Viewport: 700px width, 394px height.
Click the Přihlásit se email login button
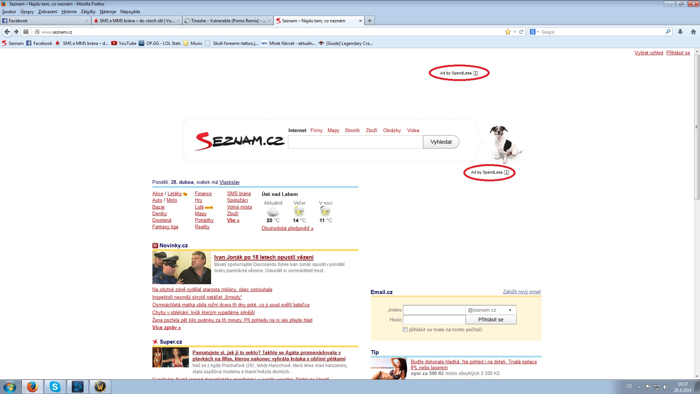tap(491, 320)
